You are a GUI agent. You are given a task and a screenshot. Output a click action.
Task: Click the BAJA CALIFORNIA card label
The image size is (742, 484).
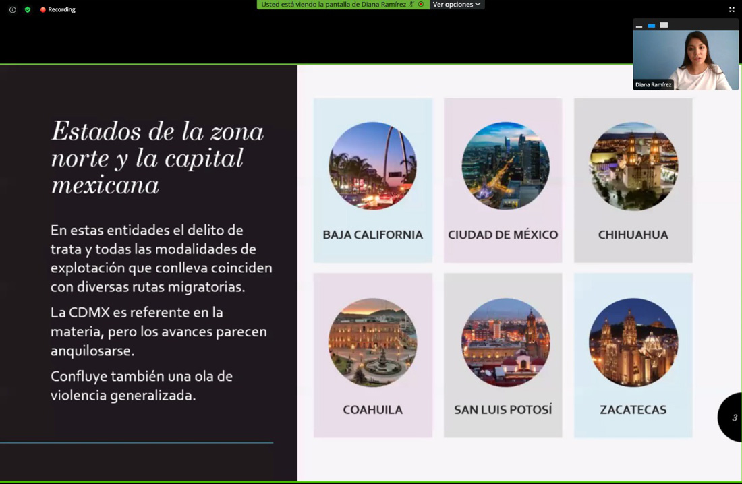click(x=372, y=235)
